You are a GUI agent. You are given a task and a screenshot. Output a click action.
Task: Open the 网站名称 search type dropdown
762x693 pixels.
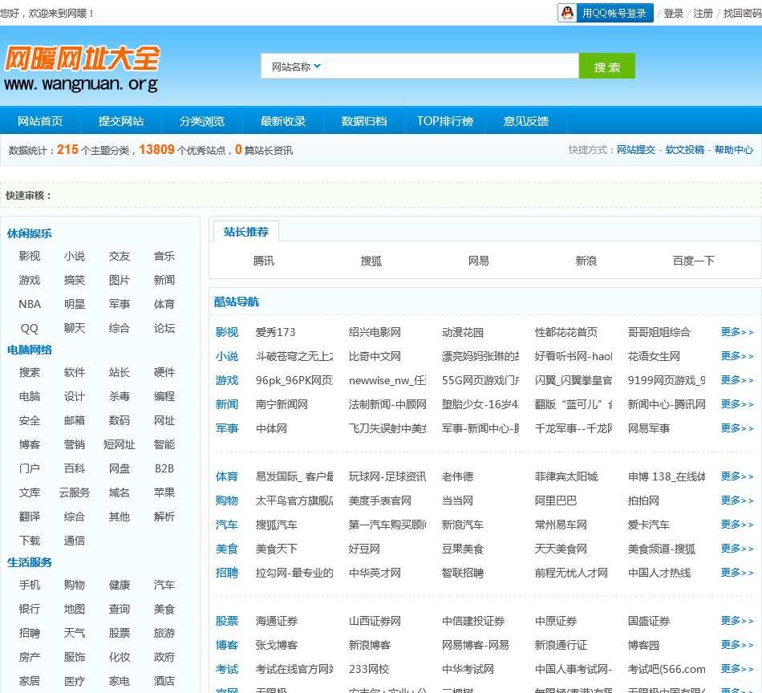point(296,67)
